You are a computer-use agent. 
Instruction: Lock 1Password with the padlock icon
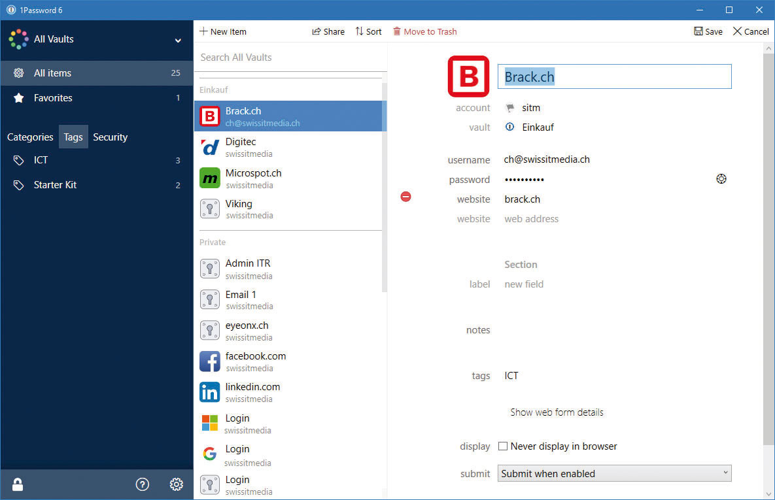tap(18, 484)
